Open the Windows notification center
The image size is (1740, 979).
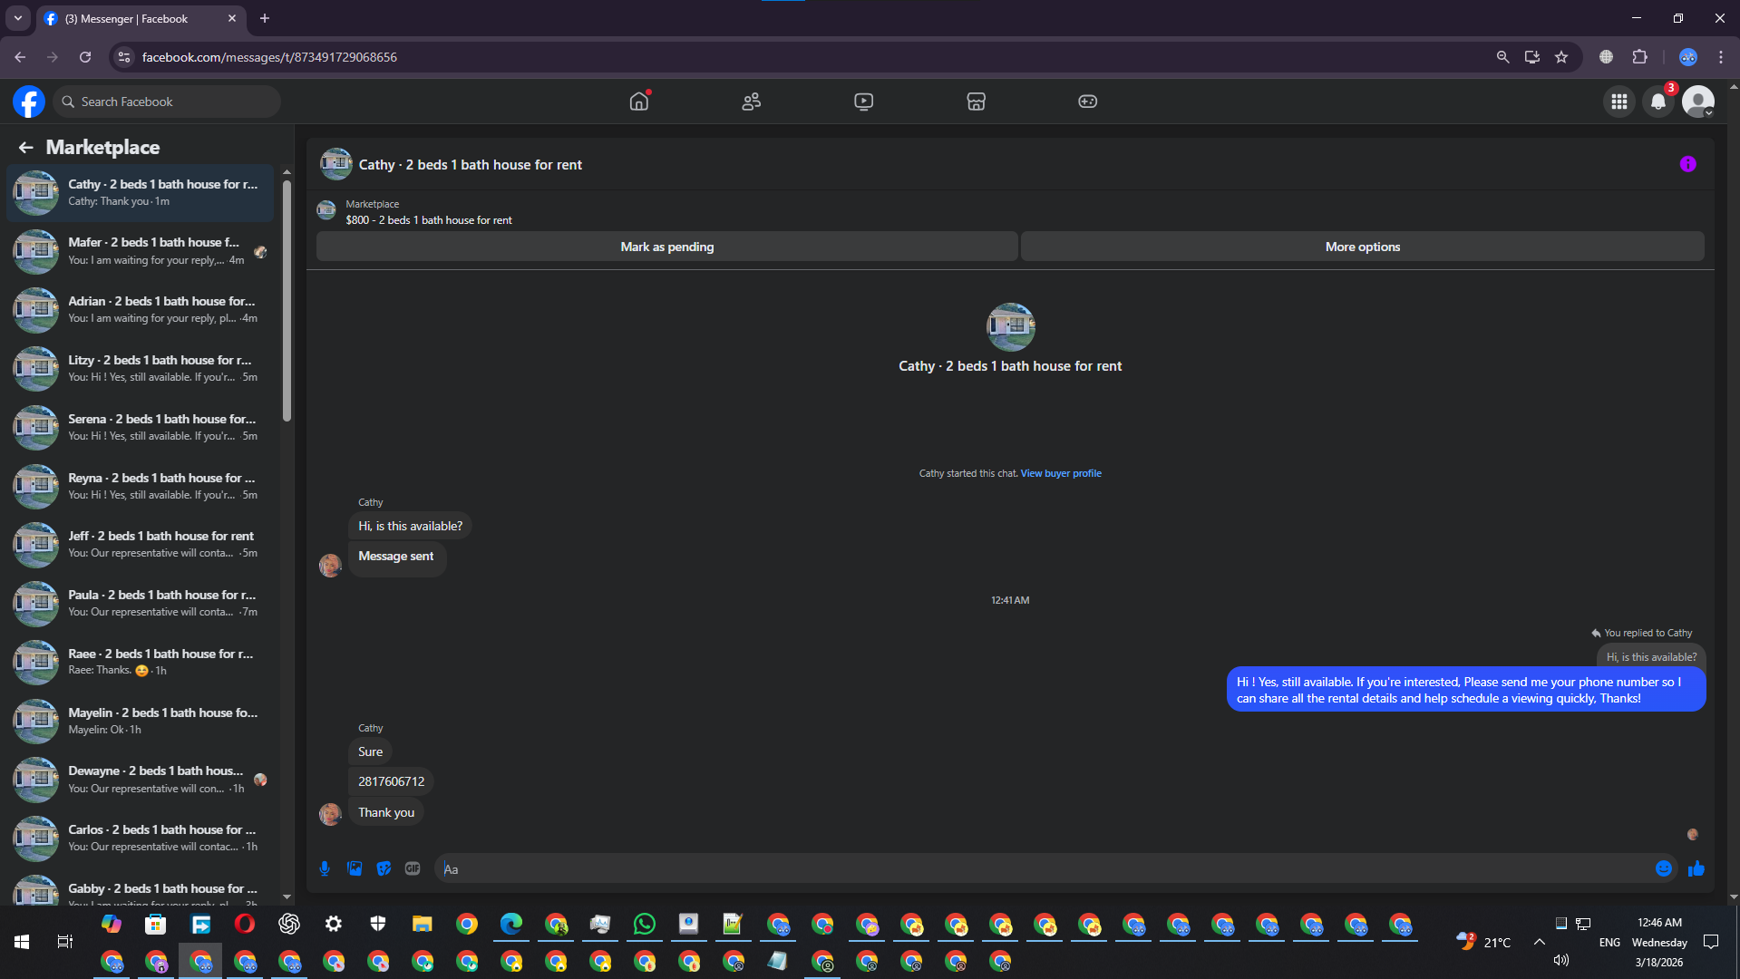[1711, 942]
